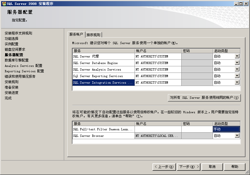Click 安装规则 step in sidebar

coord(11,82)
